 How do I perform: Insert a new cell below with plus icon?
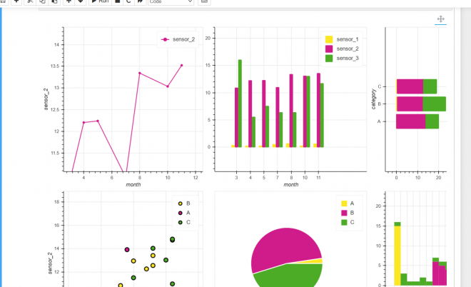(x=16, y=2)
